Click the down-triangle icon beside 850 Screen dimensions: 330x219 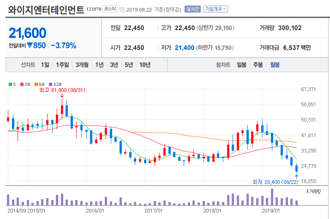[30, 45]
